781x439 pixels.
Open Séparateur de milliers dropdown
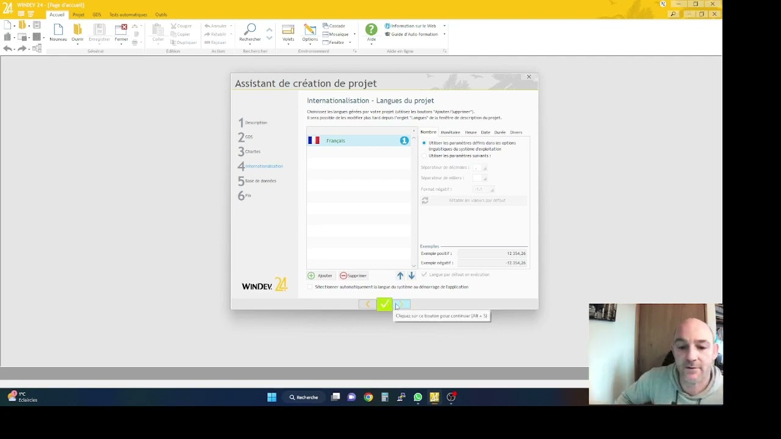point(481,178)
